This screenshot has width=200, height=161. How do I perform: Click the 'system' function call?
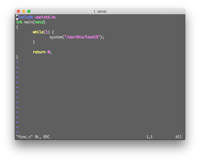(56, 37)
